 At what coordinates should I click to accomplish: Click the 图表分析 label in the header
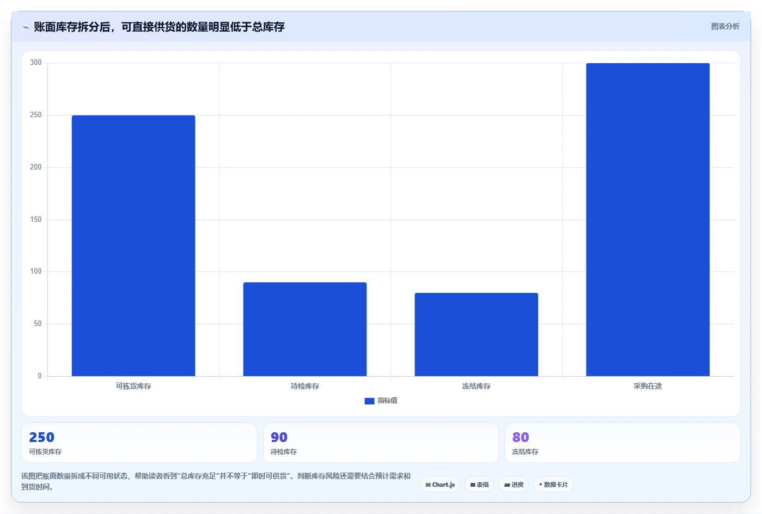coord(725,26)
